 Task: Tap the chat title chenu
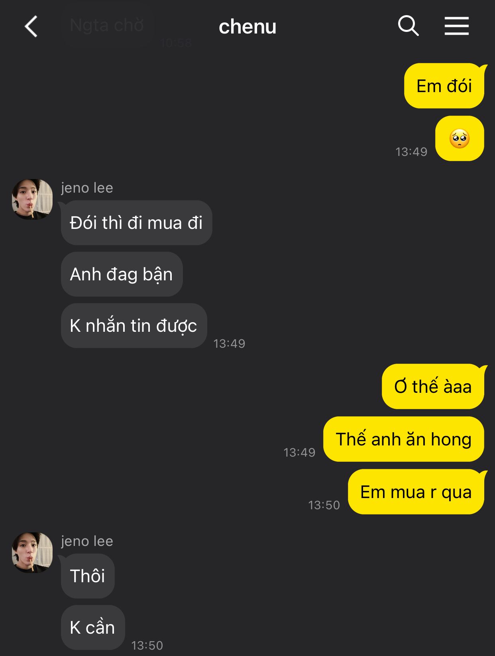(x=247, y=27)
